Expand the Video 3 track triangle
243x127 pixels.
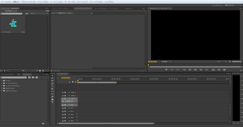(69, 92)
